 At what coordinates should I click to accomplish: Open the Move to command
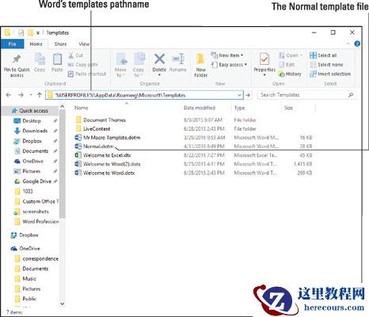(x=120, y=65)
